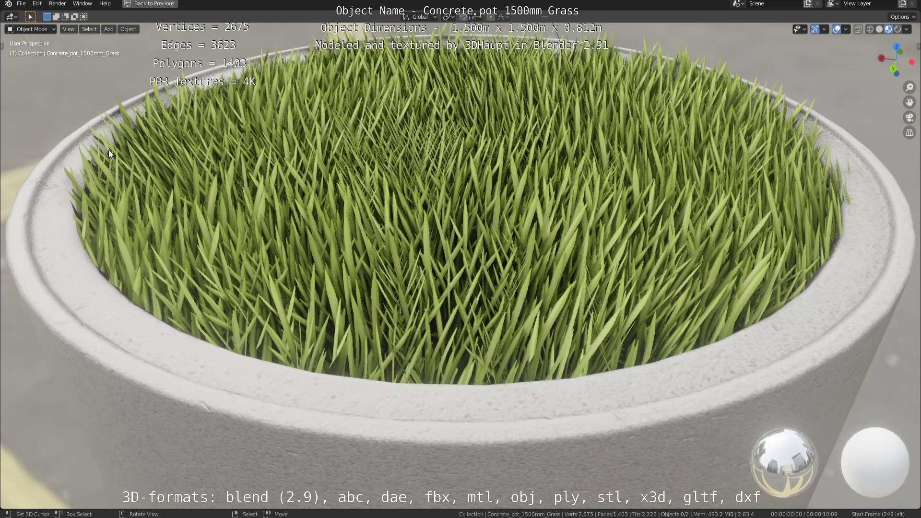Screen dimensions: 921x518
Task: Click the Start Frame (249 left) text
Action: pos(878,514)
